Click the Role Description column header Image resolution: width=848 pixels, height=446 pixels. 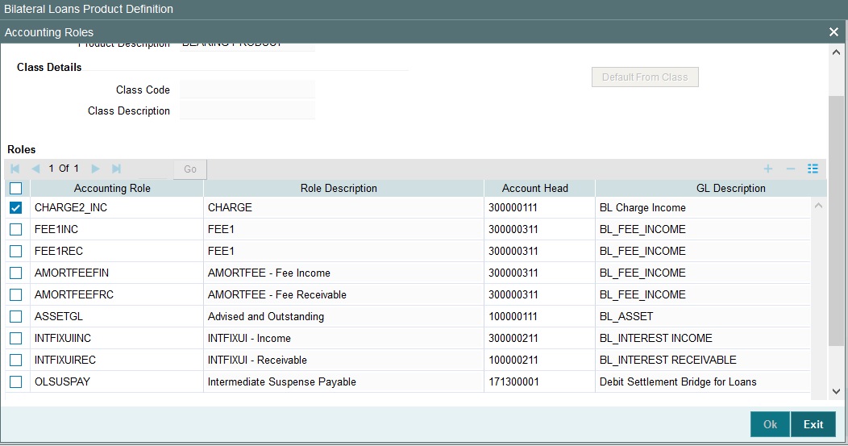pyautogui.click(x=343, y=189)
